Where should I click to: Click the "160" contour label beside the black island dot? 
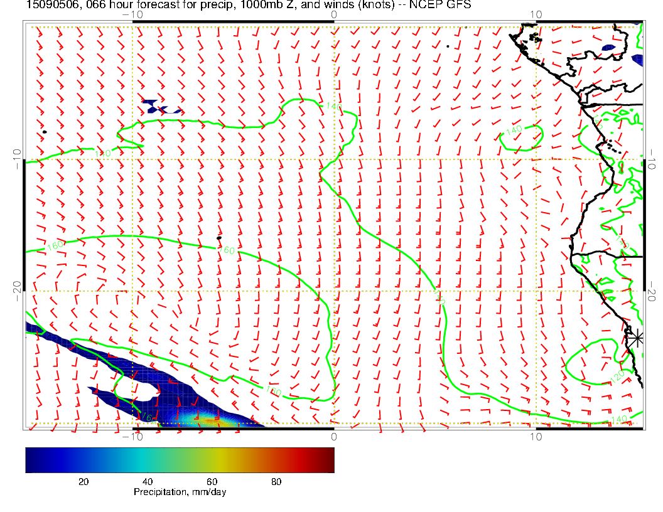227,250
